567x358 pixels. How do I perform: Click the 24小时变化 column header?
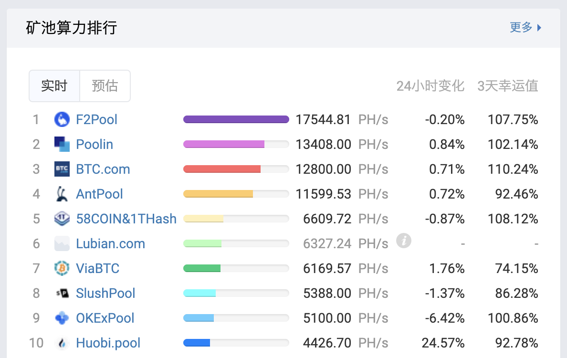pyautogui.click(x=430, y=86)
